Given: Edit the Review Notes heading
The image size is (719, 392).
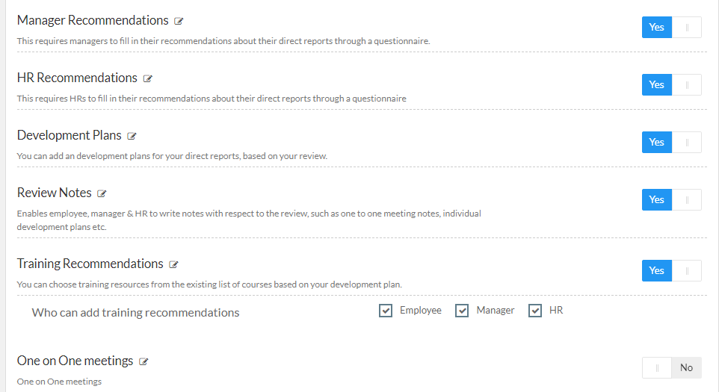Looking at the screenshot, I should pyautogui.click(x=102, y=193).
